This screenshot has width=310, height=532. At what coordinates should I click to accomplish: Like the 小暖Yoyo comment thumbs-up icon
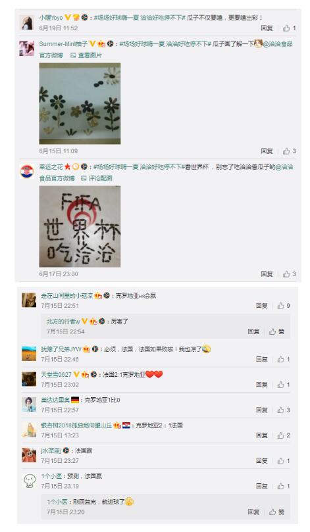pos(286,28)
